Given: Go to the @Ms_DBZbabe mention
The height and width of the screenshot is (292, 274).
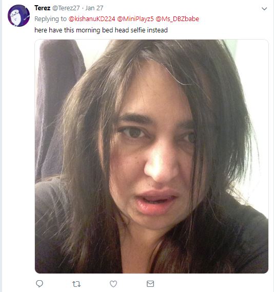Looking at the screenshot, I should click(177, 19).
